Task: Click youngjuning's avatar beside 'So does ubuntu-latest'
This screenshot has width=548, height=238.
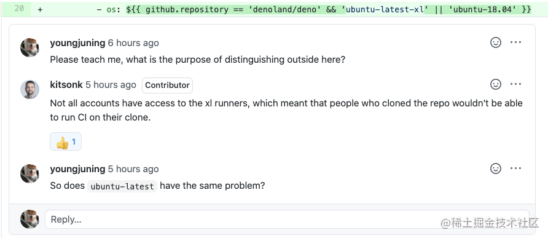Action: (x=29, y=173)
